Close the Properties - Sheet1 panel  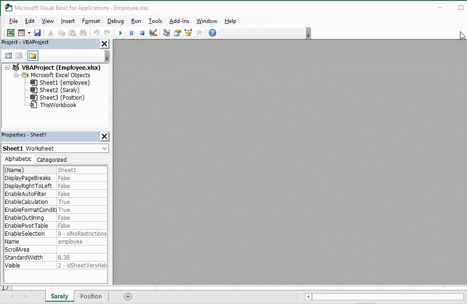click(x=104, y=137)
